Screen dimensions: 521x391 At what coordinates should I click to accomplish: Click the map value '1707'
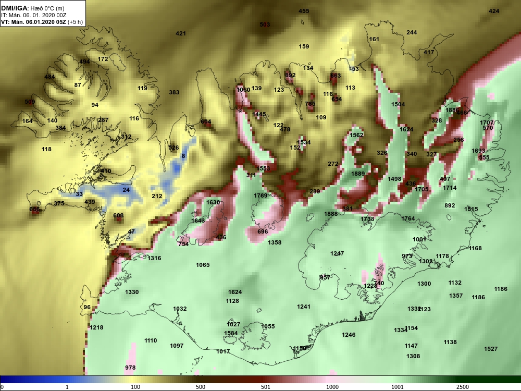click(487, 123)
